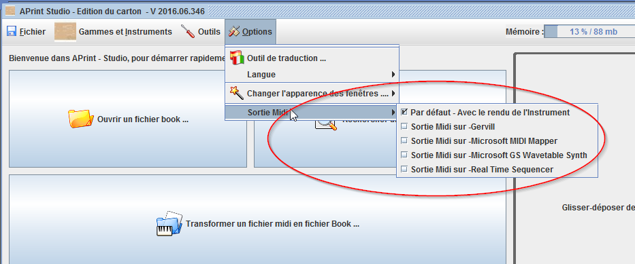635x264 pixels.
Task: Click the yellow folder open-book icon
Action: [81, 119]
